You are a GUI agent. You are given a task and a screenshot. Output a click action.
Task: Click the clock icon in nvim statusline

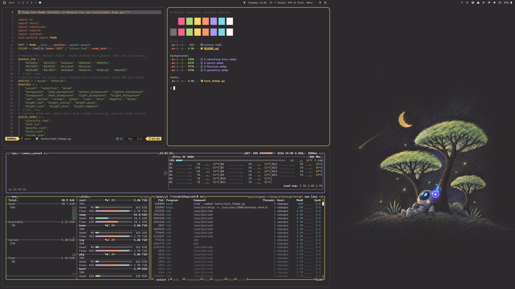coord(150,139)
